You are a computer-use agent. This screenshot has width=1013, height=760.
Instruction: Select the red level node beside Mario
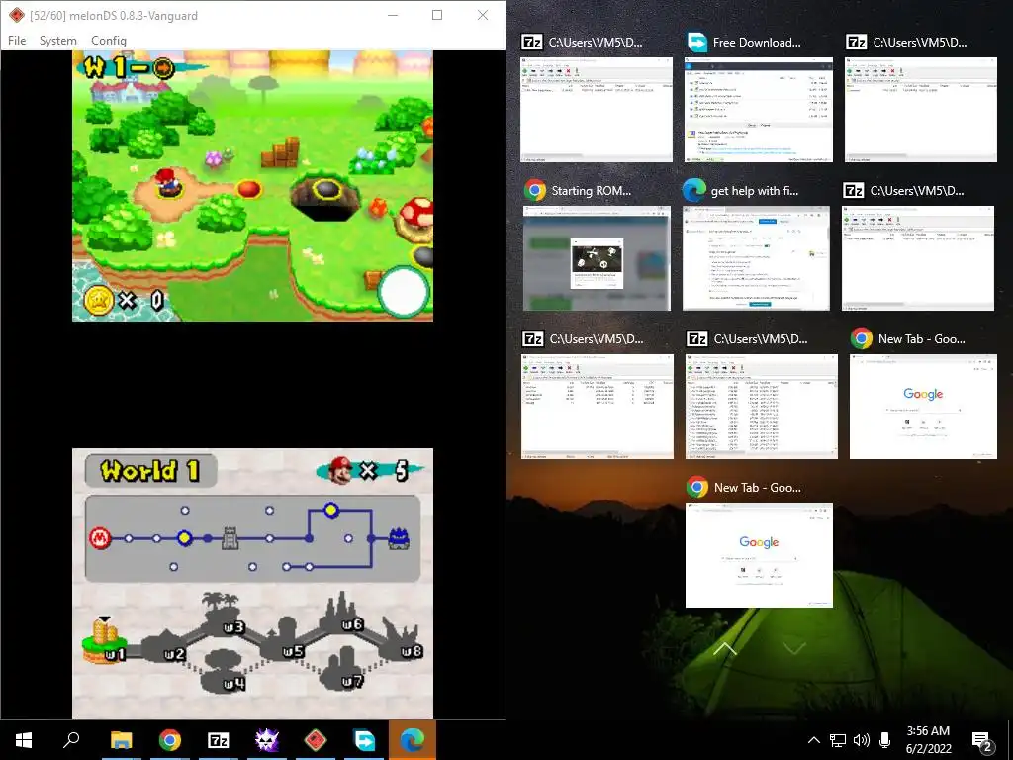coord(248,189)
